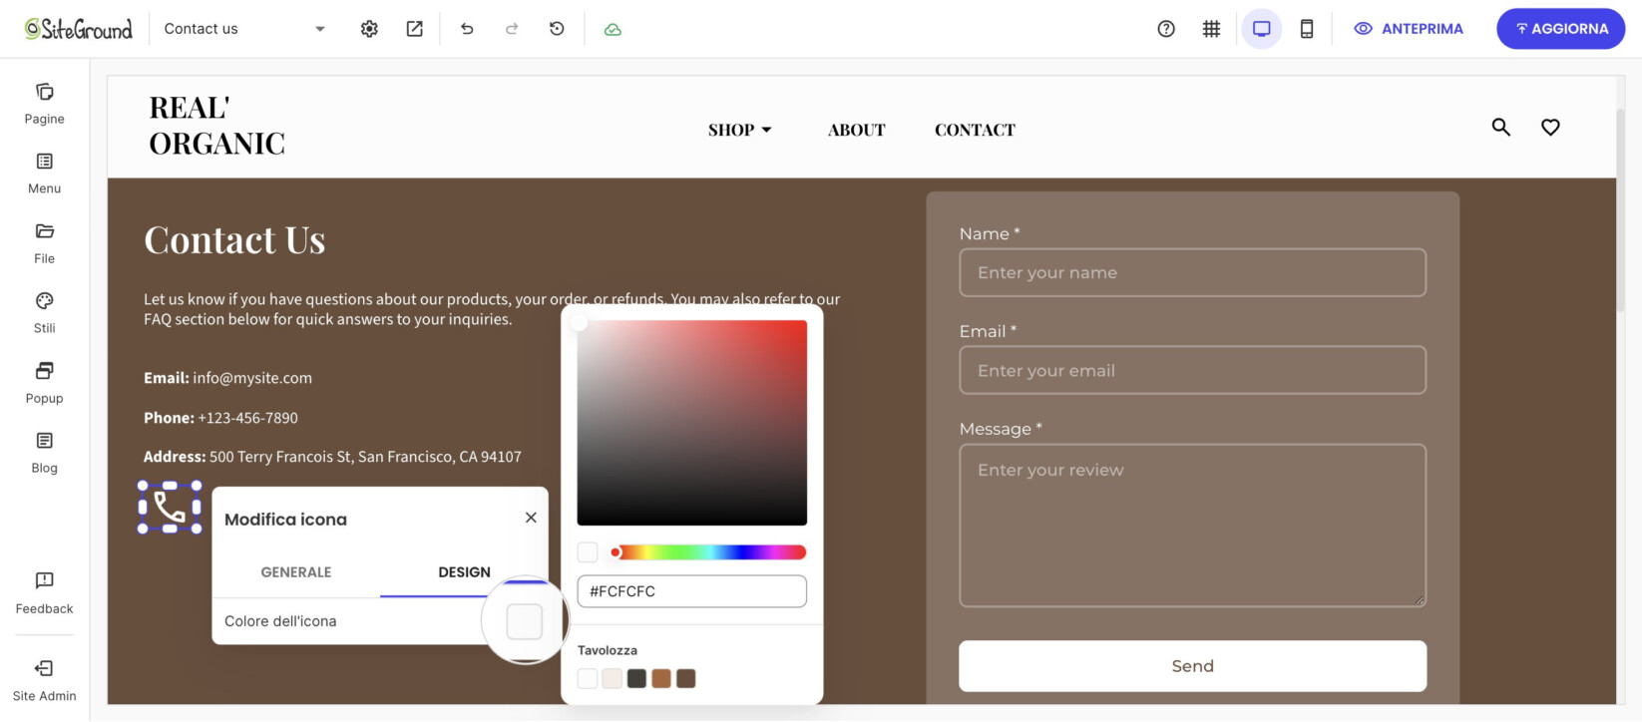Open the version history icon

pos(557,29)
